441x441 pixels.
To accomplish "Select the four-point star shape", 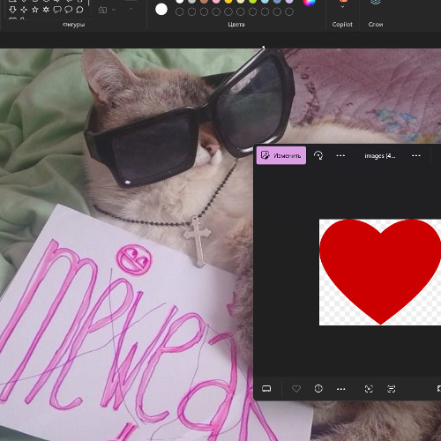I will tap(24, 10).
